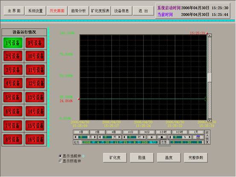This screenshot has width=236, height=177.
Task: Click the 退出 exit button
Action: (143, 11)
